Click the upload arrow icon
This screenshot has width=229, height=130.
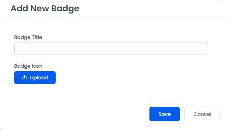[25, 77]
